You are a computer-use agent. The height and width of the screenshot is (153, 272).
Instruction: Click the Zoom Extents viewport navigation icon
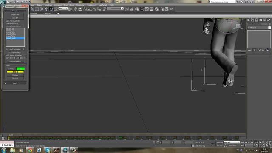[x=267, y=142]
